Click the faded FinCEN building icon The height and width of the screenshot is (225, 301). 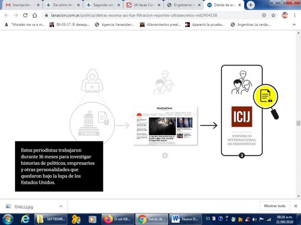pos(89,123)
